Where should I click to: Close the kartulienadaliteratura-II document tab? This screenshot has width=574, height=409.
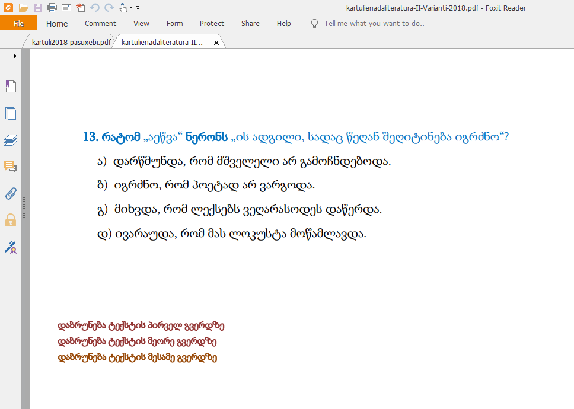pos(216,43)
